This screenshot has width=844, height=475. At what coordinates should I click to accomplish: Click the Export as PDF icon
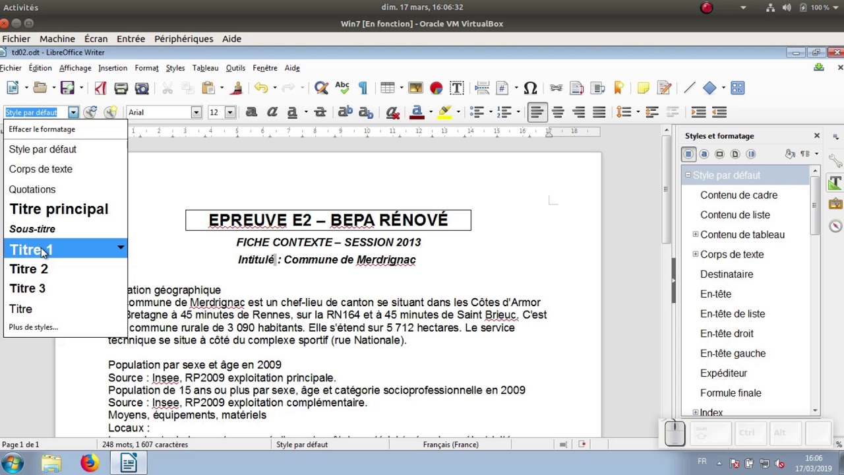100,88
